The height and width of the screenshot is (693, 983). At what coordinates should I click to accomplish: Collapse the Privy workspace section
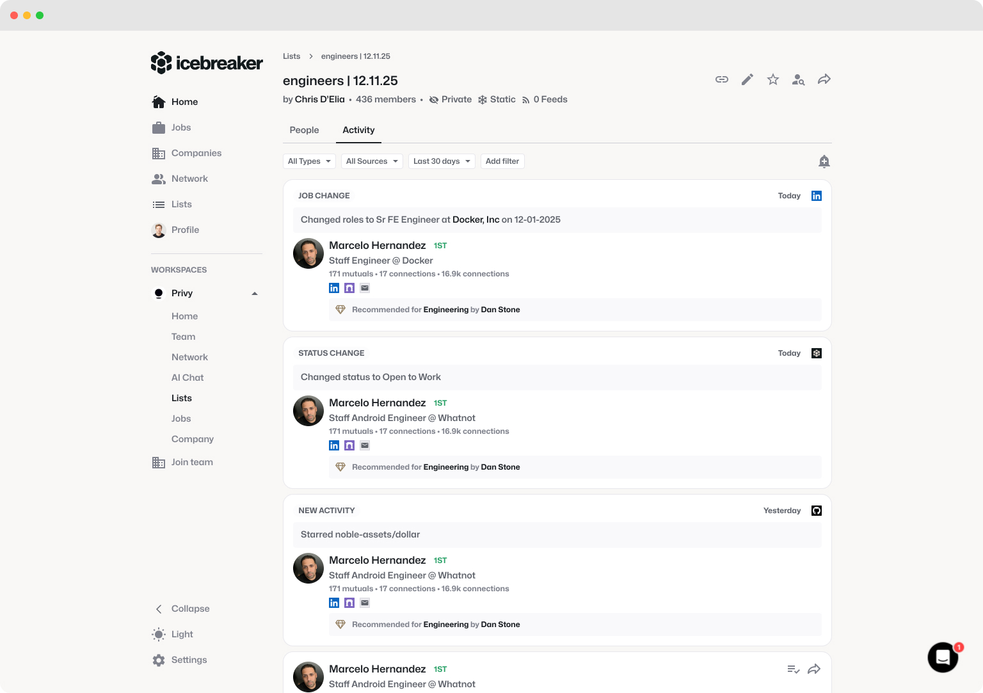click(255, 294)
